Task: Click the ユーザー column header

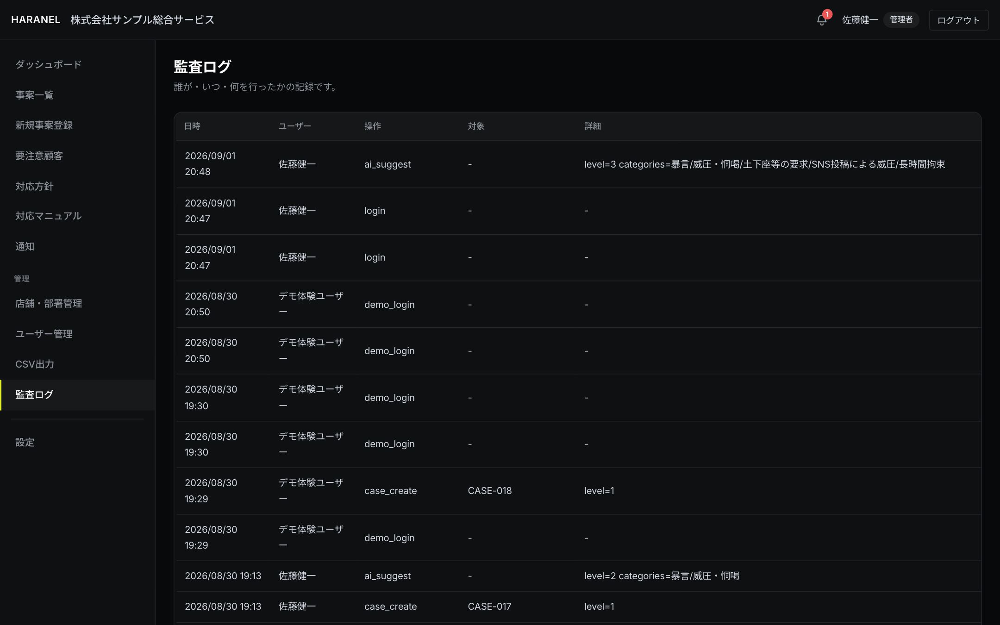Action: click(295, 126)
